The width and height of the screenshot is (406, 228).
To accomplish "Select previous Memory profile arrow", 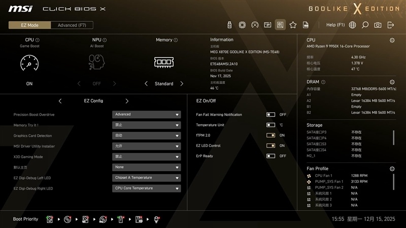I will [146, 84].
